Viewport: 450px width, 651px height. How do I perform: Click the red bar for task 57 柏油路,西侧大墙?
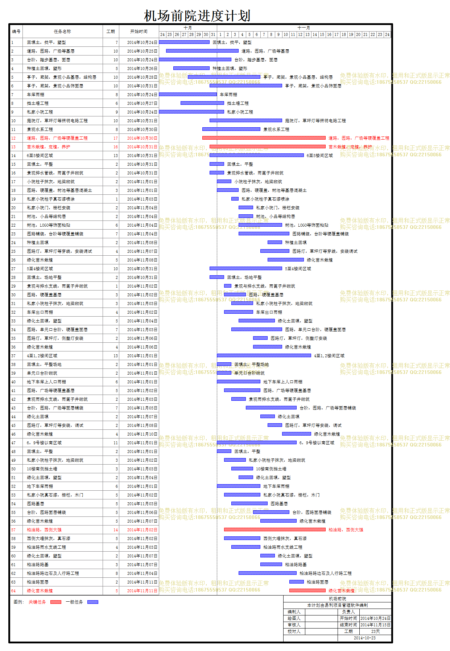(x=275, y=530)
